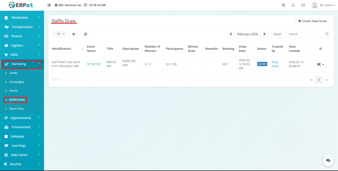Open the notifications bell
338x171 pixels.
pyautogui.click(x=293, y=5)
